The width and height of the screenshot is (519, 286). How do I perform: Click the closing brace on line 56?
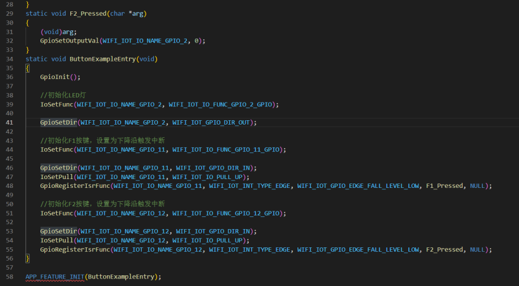(x=27, y=259)
